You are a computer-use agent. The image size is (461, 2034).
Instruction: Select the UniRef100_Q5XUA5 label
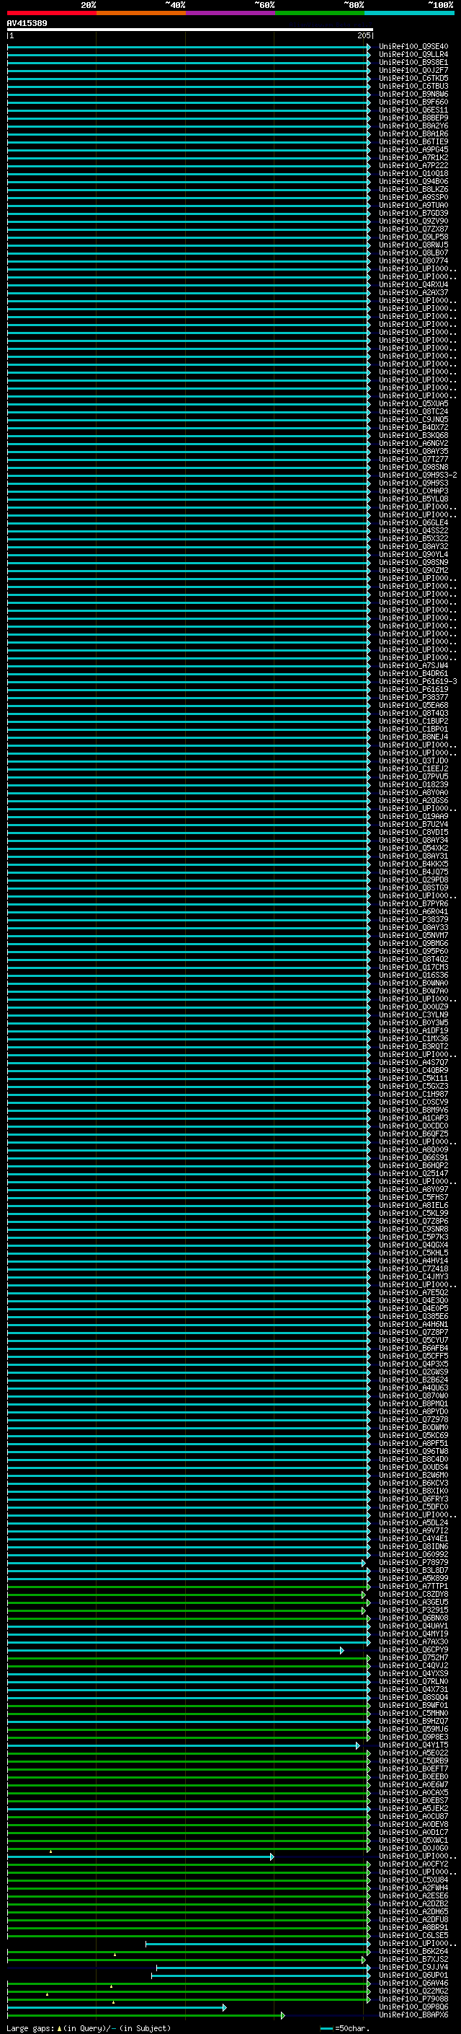413,403
